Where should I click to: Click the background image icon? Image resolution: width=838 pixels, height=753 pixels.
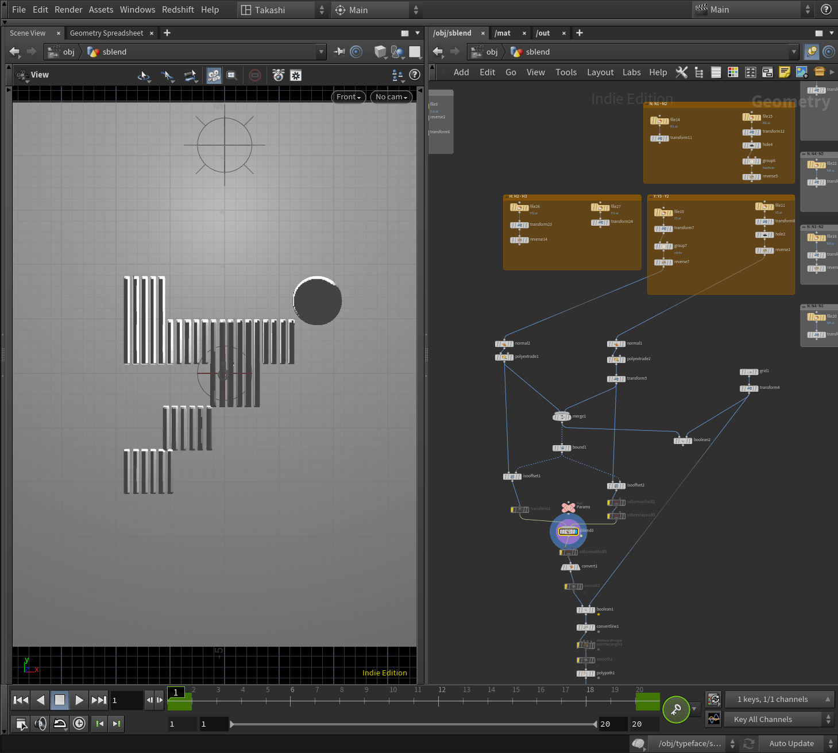click(x=802, y=72)
